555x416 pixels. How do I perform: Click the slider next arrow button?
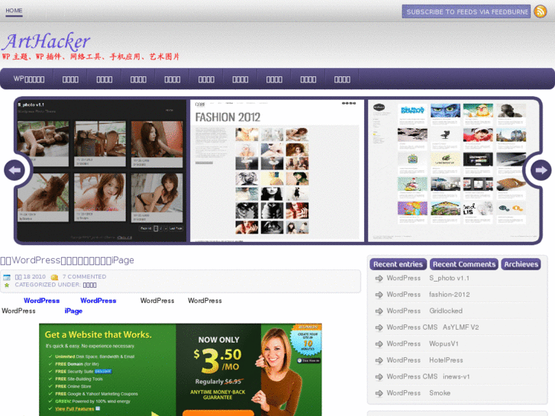pyautogui.click(x=540, y=170)
